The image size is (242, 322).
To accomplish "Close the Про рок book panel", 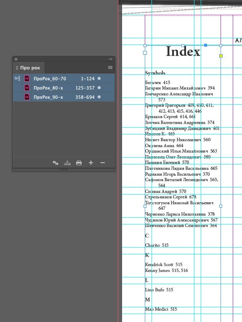I will 16,59.
